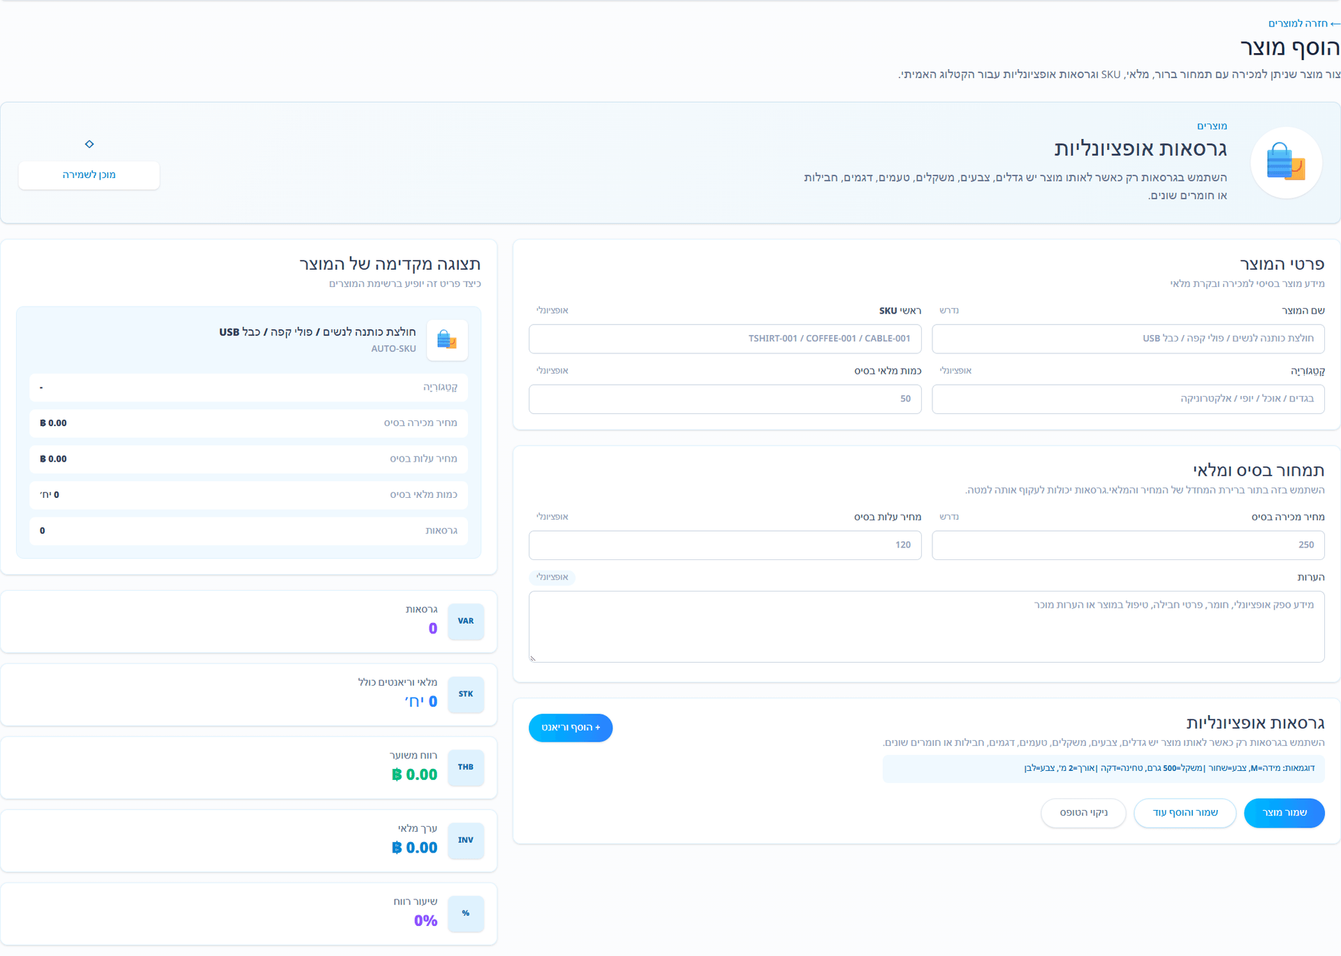Click the diamond icon above מוכן לשמירה
The width and height of the screenshot is (1341, 956).
(x=89, y=144)
